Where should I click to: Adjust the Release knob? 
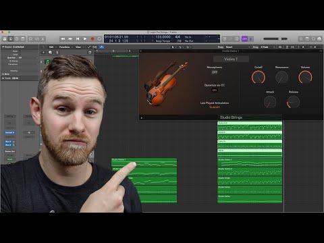[x=293, y=102]
